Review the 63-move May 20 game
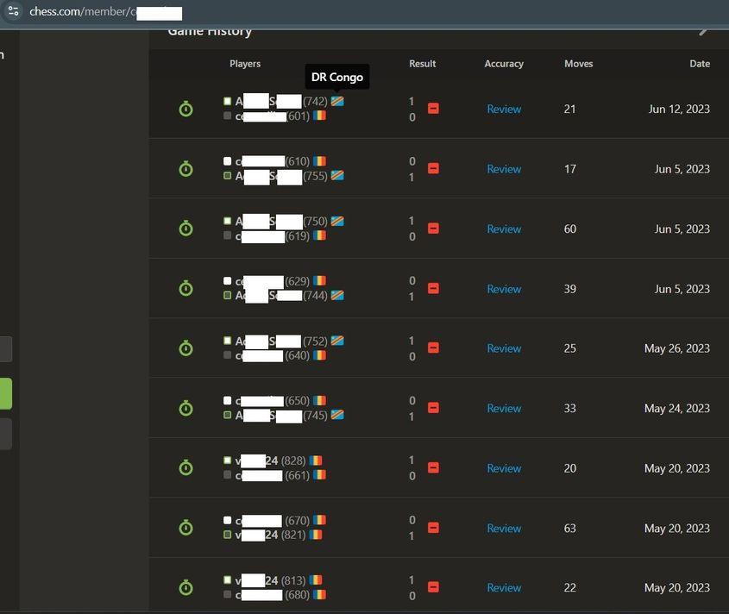 [x=504, y=527]
